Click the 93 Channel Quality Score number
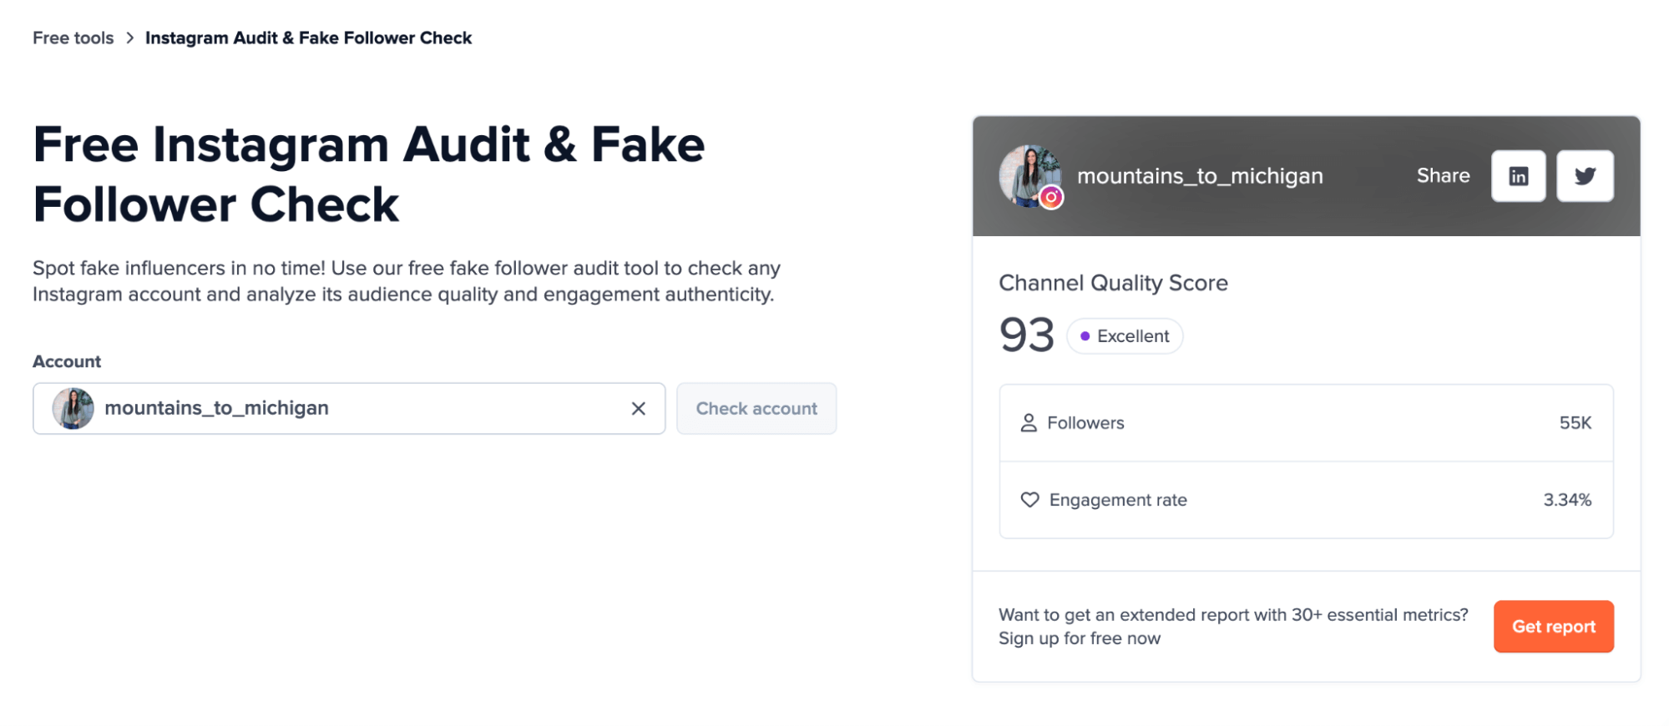Screen dimensions: 1669x726 point(1026,335)
